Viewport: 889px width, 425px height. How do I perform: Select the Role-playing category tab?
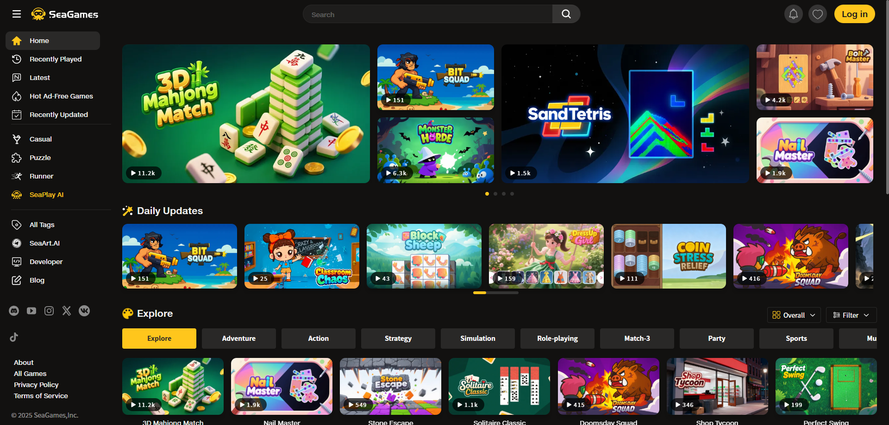click(557, 338)
